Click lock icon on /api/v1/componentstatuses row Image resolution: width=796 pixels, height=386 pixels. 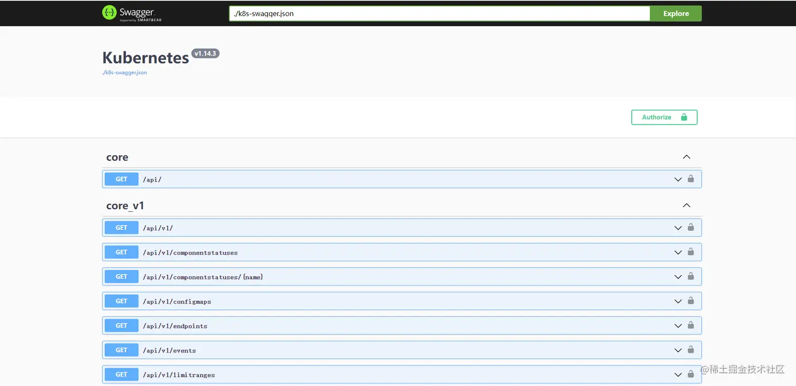pos(691,252)
